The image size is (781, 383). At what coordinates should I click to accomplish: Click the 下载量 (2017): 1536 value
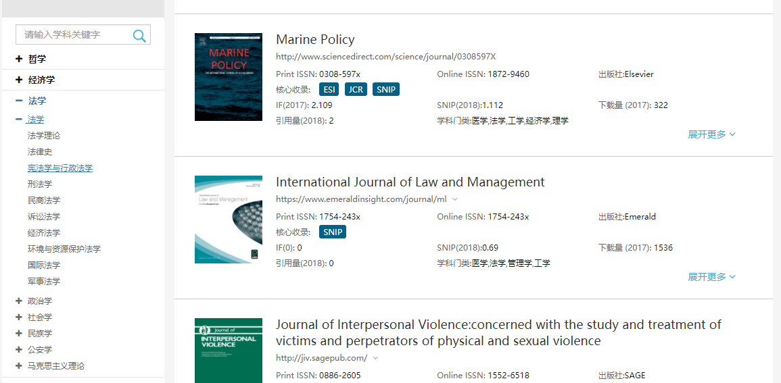(x=635, y=247)
